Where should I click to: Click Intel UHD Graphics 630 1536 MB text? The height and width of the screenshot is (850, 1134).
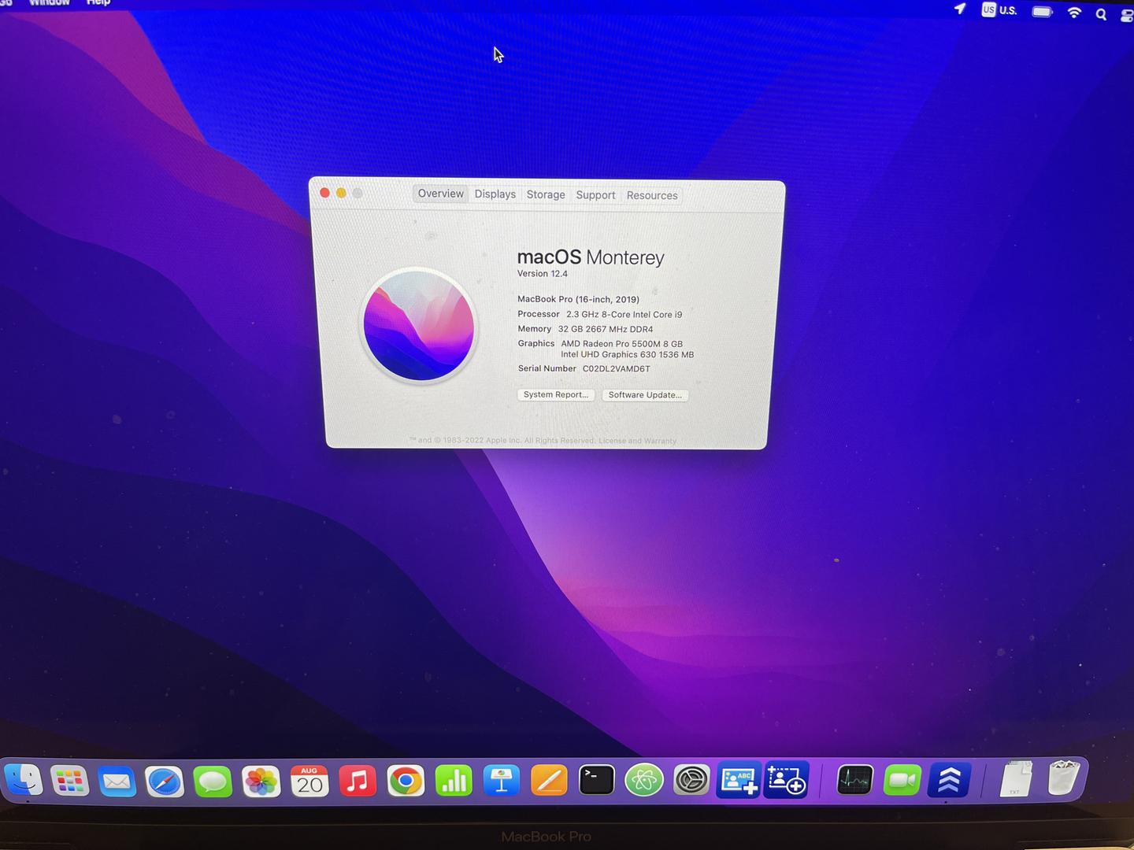(627, 355)
